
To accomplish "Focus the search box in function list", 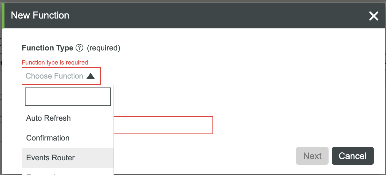I will coord(68,97).
